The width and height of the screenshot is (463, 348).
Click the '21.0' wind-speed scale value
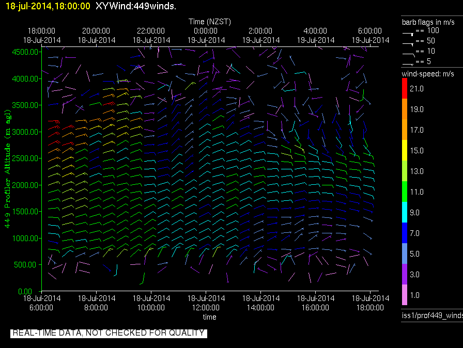(x=416, y=89)
